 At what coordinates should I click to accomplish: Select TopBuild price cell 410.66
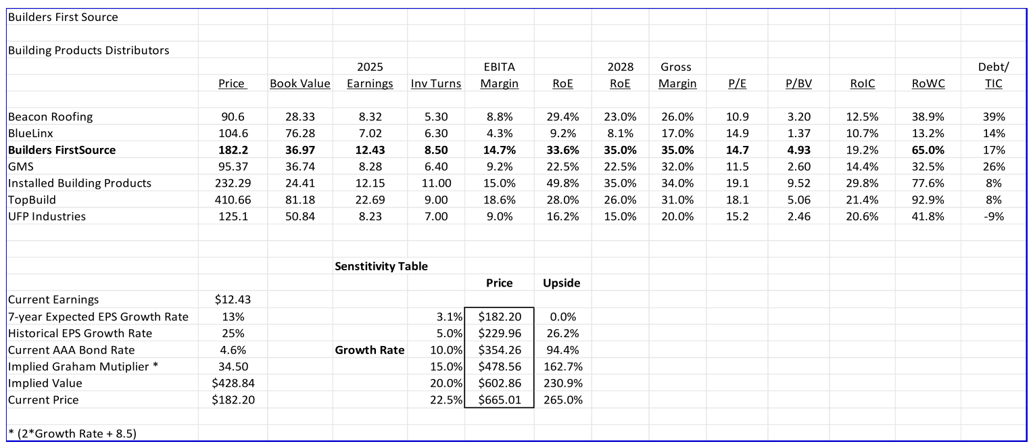point(232,200)
